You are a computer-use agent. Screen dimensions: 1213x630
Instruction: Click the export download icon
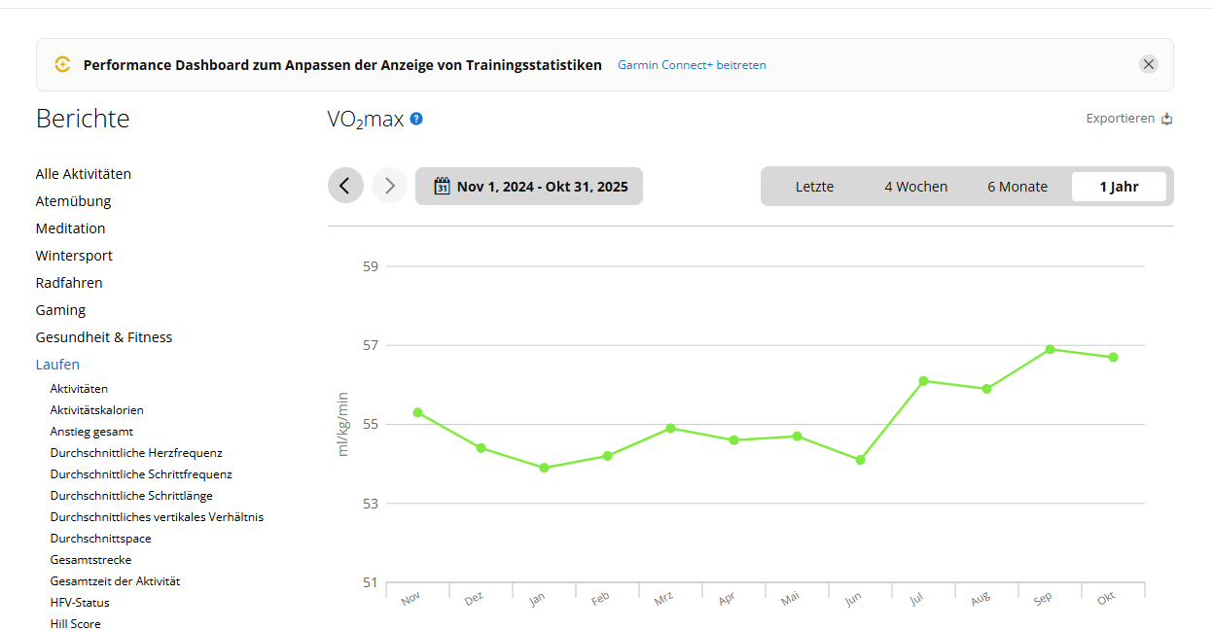point(1167,120)
